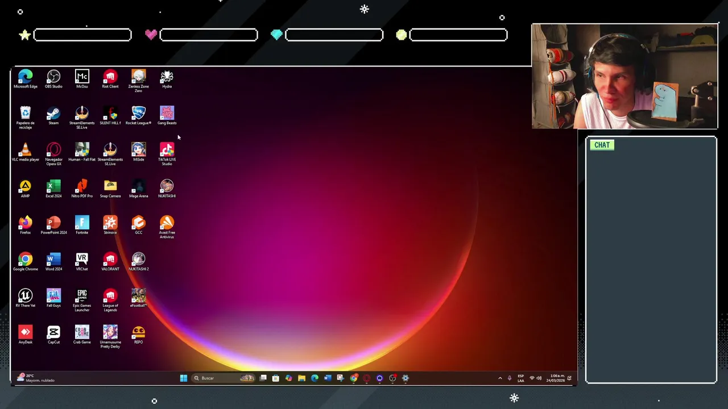Open the taskbar clock and date
Screen dimensions: 728x409
pos(557,378)
